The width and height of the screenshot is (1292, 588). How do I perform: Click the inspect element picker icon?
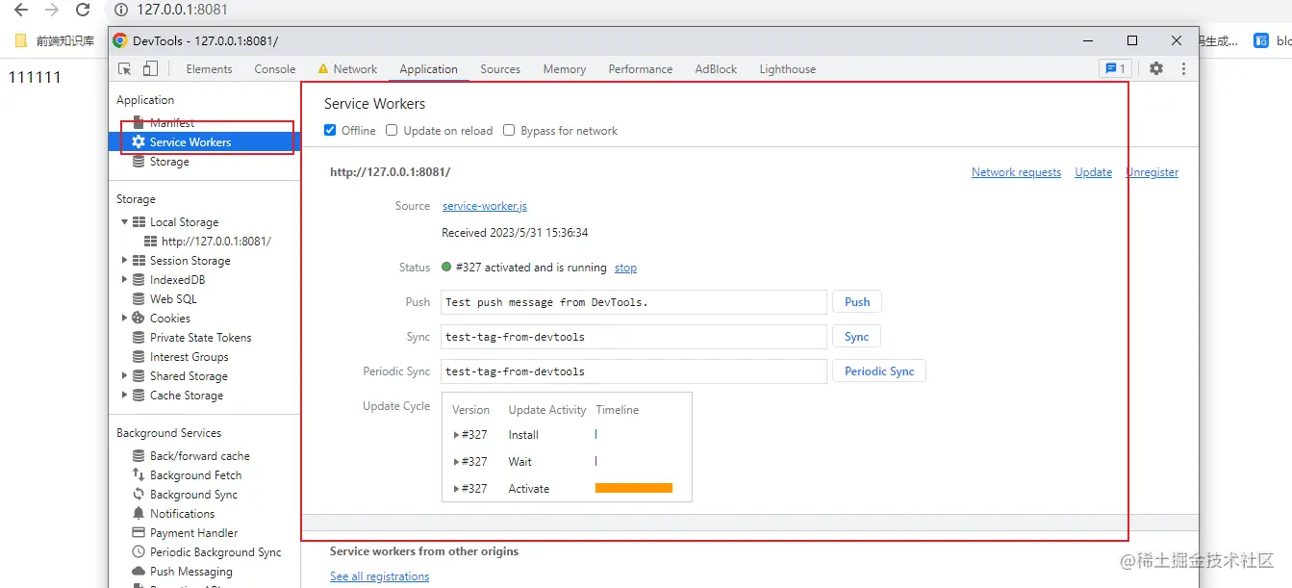pos(125,68)
